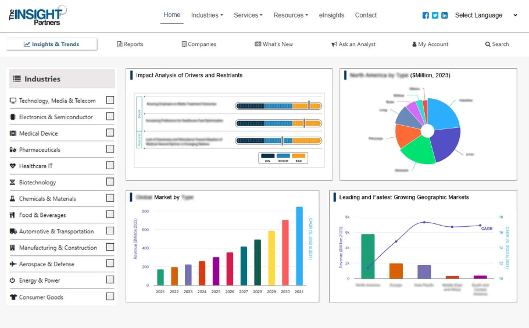This screenshot has height=328, width=529.
Task: Click Ask an Analyst
Action: (x=353, y=44)
